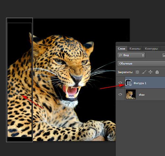The width and height of the screenshot is (165, 156).
Task: Click the Вид dropdown up-down arrows
Action: click(x=143, y=55)
